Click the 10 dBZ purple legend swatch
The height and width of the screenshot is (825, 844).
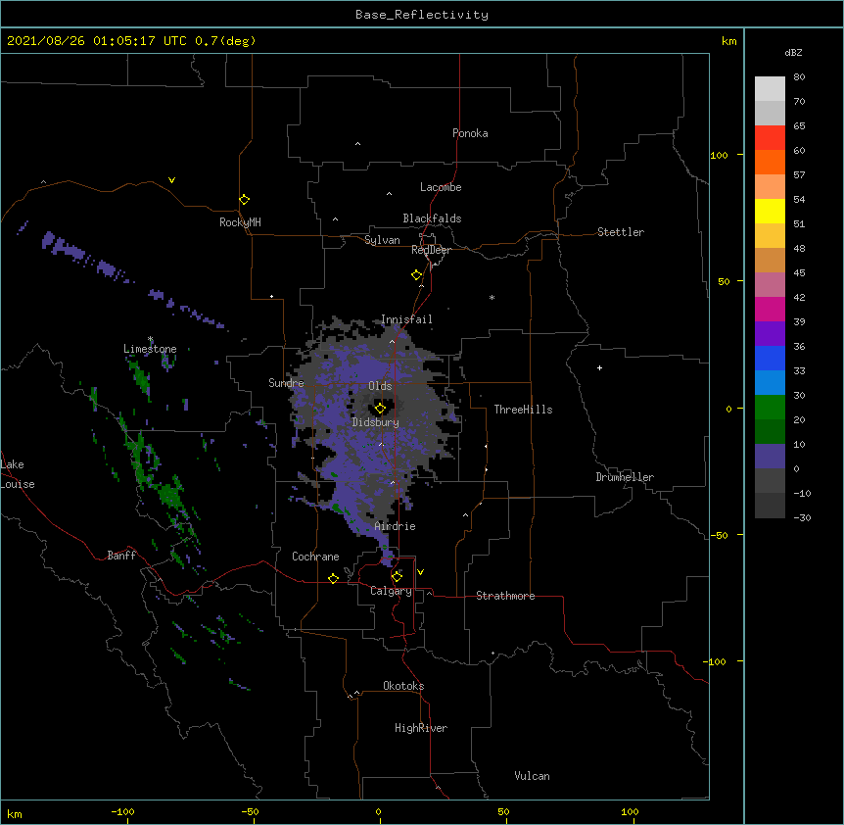(x=770, y=457)
